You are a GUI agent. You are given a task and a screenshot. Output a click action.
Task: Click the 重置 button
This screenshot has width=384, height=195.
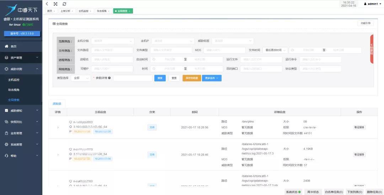tap(174, 78)
